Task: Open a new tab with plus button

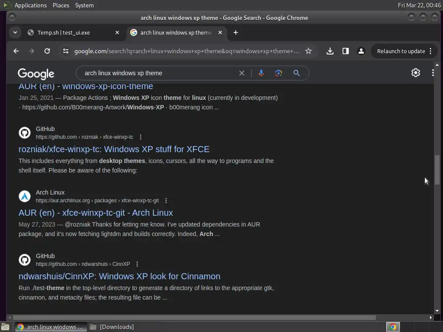Action: click(236, 32)
